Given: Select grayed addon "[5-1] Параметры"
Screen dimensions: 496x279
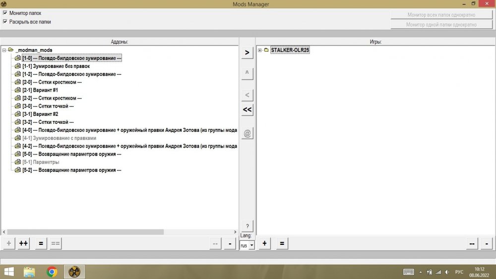Looking at the screenshot, I should tap(41, 162).
